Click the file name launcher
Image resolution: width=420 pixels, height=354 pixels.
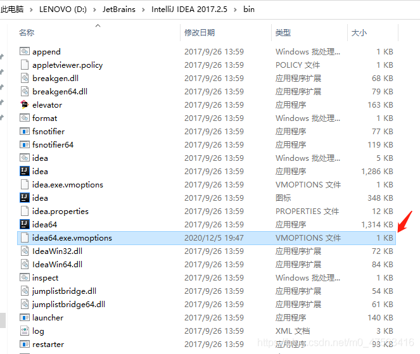(x=48, y=317)
